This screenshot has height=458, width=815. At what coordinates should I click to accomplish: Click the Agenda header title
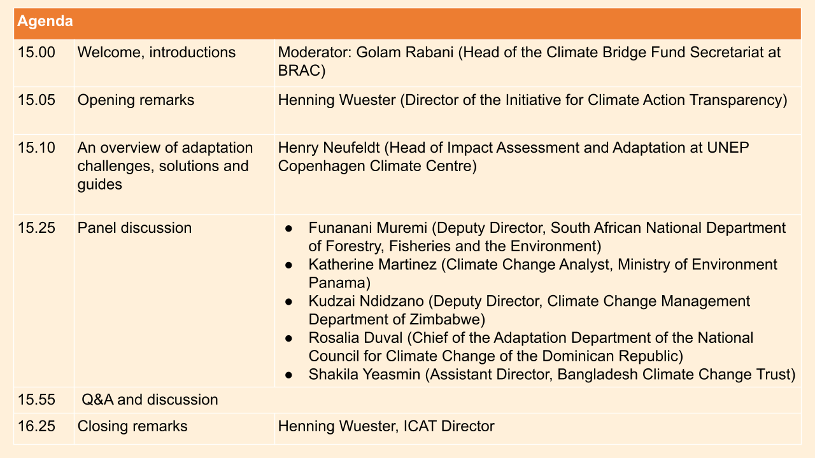45,21
